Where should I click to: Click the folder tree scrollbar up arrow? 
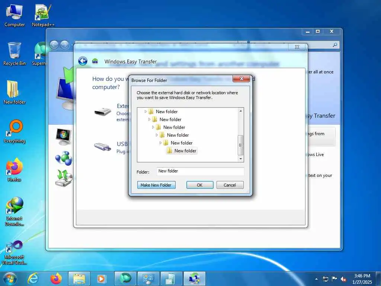click(x=241, y=111)
